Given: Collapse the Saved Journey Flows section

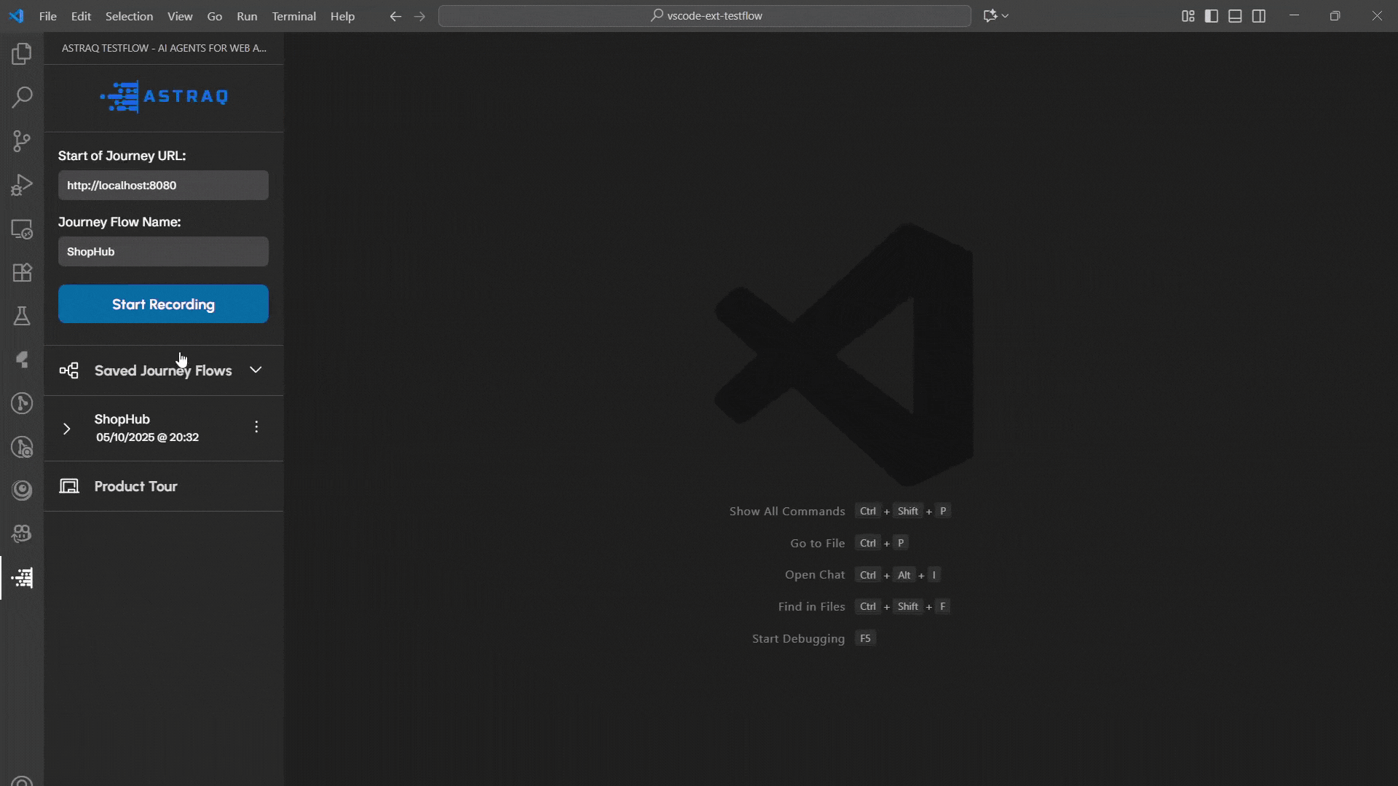Looking at the screenshot, I should [x=256, y=370].
